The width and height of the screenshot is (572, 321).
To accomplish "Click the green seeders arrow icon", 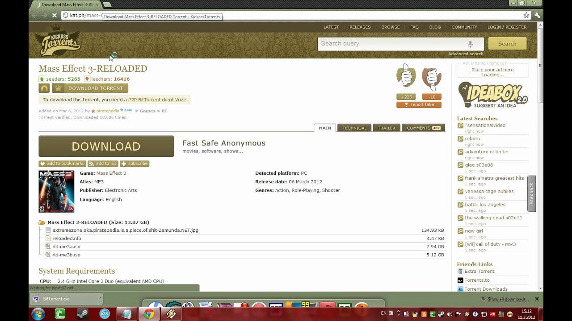I will (x=42, y=79).
